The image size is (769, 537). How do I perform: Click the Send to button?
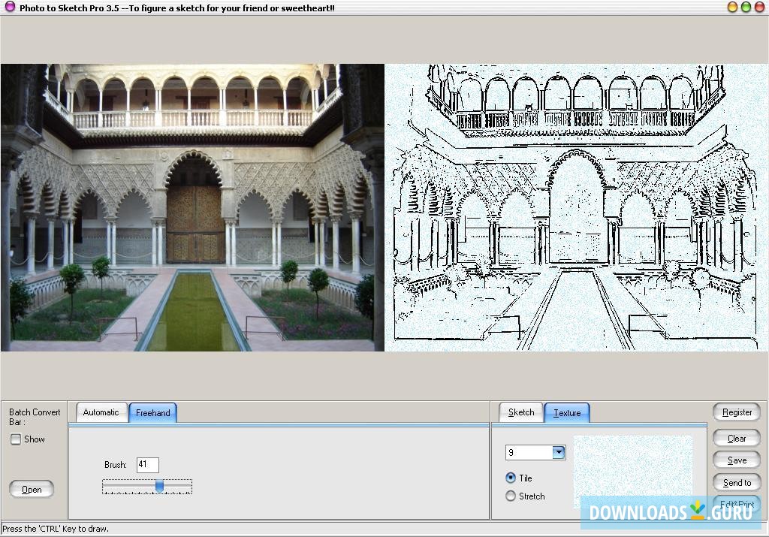(737, 483)
